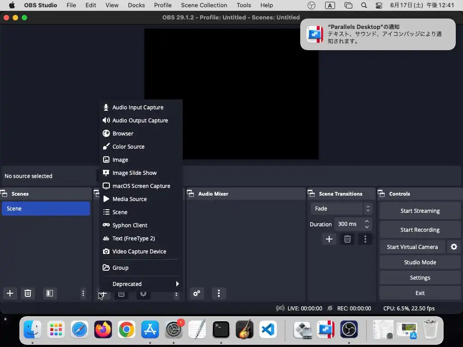
Task: Add macOS Screen Capture source
Action: [x=141, y=186]
